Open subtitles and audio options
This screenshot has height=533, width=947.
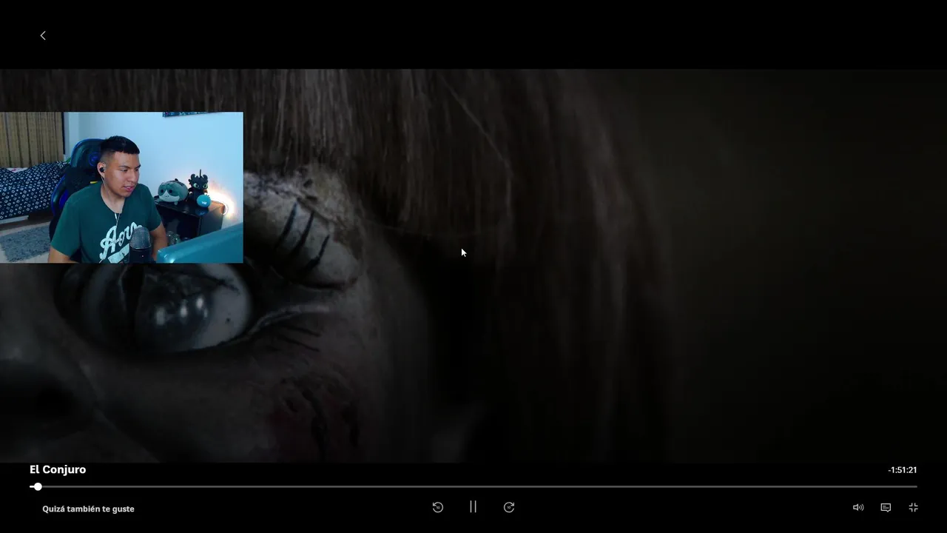coord(886,507)
